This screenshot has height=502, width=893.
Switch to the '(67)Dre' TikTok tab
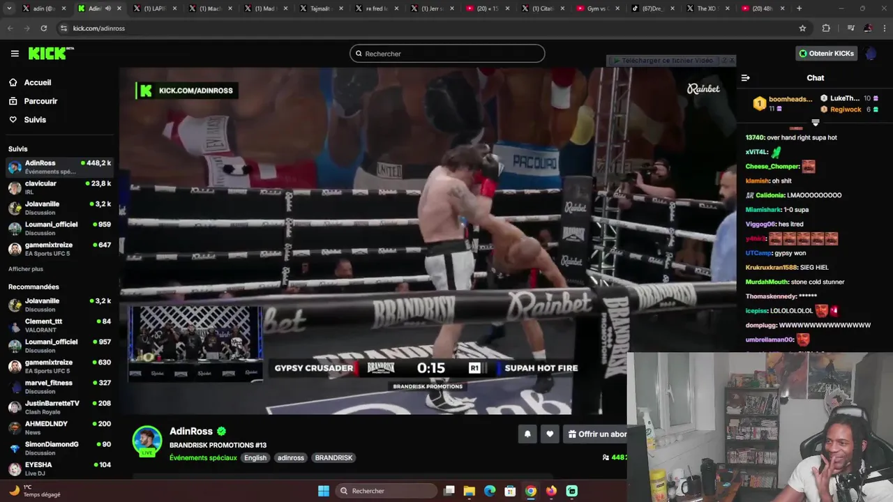(654, 8)
